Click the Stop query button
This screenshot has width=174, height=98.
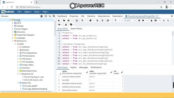pyautogui.click(x=139, y=20)
